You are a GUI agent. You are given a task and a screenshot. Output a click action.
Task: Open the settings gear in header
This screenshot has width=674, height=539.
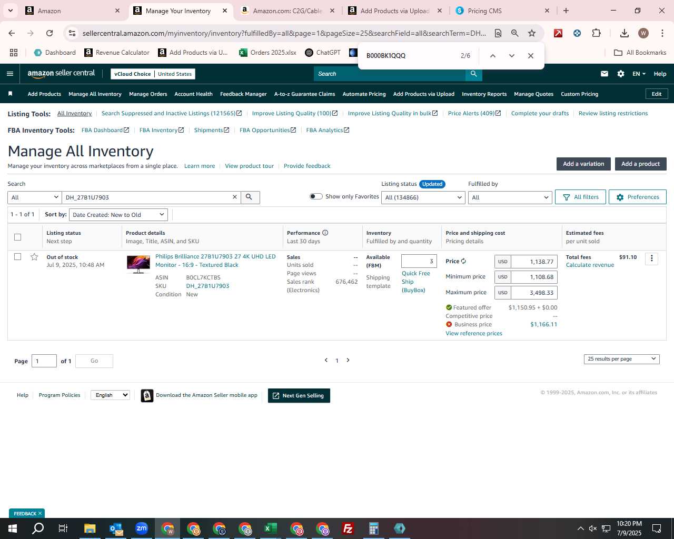coord(621,74)
